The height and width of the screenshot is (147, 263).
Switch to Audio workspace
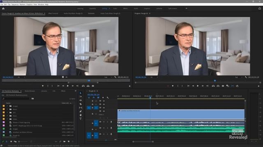click(136, 9)
